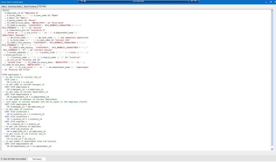Image resolution: width=276 pixels, height=162 pixels.
Task: Click the FROM employees e line of the query
Action: 11,74
